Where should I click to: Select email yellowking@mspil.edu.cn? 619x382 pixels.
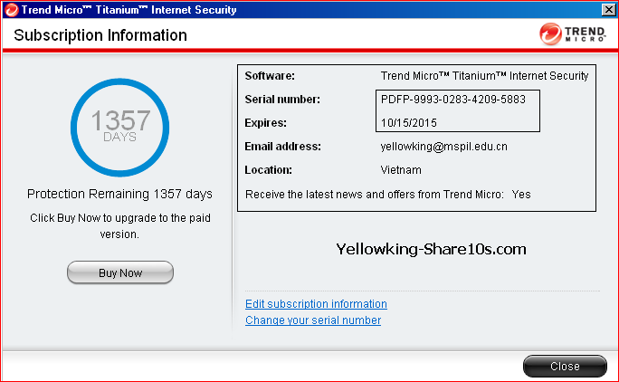point(443,147)
